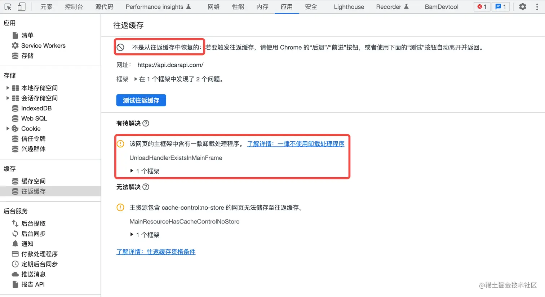The image size is (545, 297).
Task: Click the manifest file icon beside 清单
Action: pos(15,35)
